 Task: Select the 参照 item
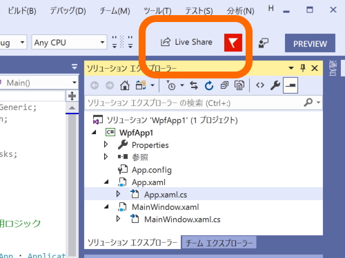[x=140, y=158]
